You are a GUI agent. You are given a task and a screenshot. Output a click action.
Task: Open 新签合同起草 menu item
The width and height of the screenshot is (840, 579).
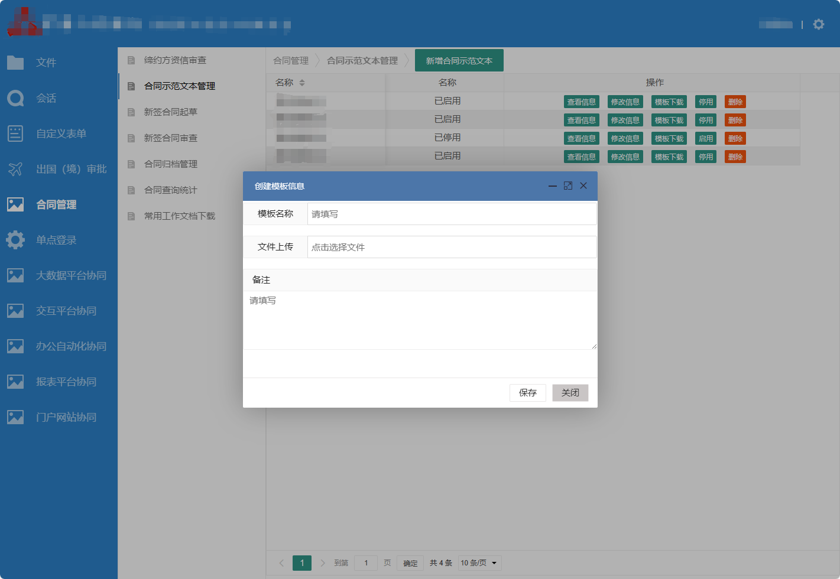pyautogui.click(x=171, y=112)
